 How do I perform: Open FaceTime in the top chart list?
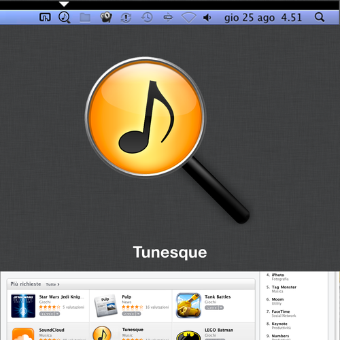(x=281, y=311)
